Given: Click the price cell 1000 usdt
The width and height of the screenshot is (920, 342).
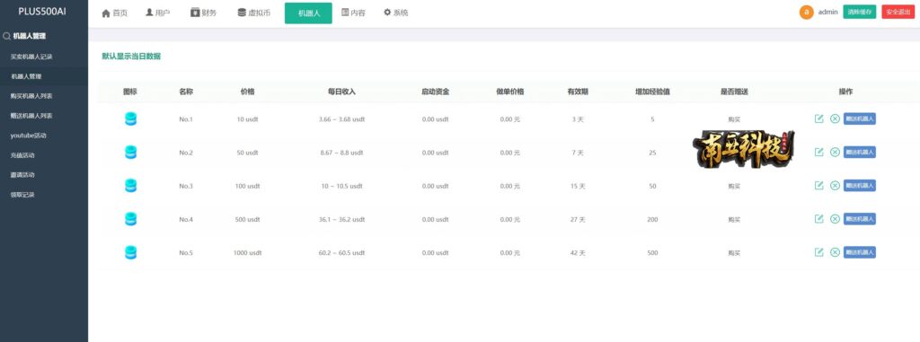Looking at the screenshot, I should pyautogui.click(x=248, y=253).
